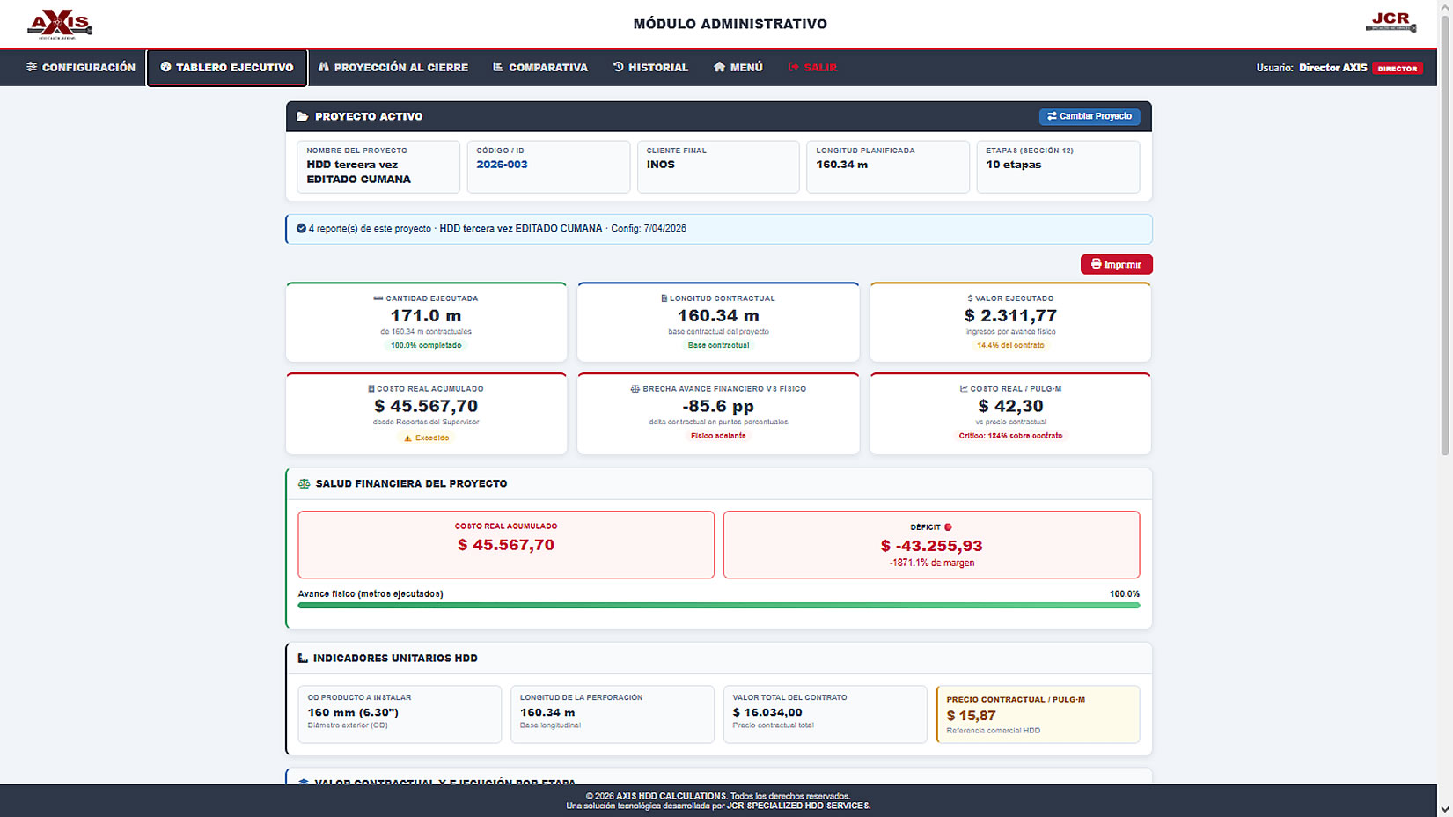Click the red Imprimir button
The image size is (1453, 817).
point(1116,264)
